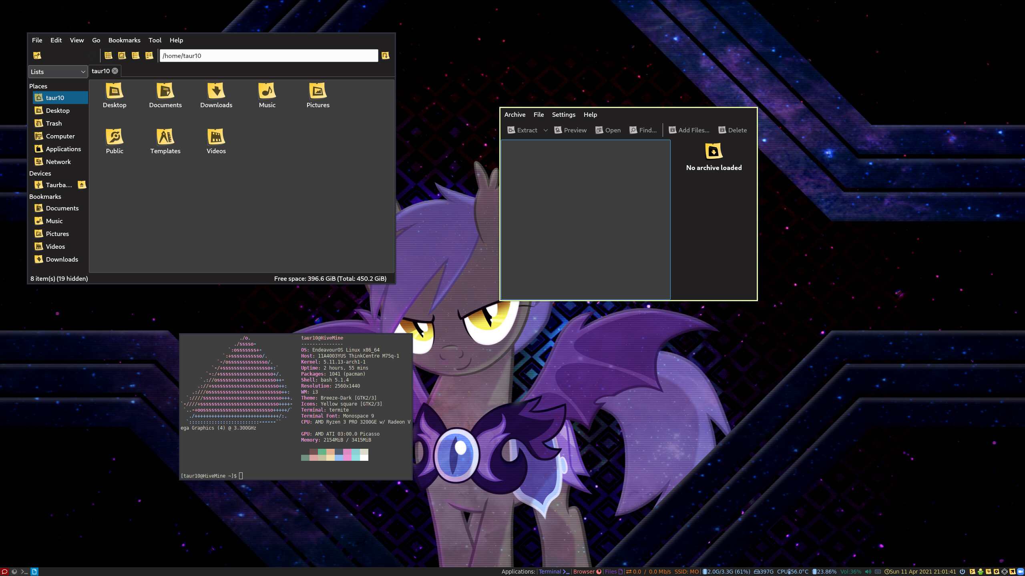Open the Edit menu in file manager
1025x576 pixels.
pyautogui.click(x=56, y=40)
